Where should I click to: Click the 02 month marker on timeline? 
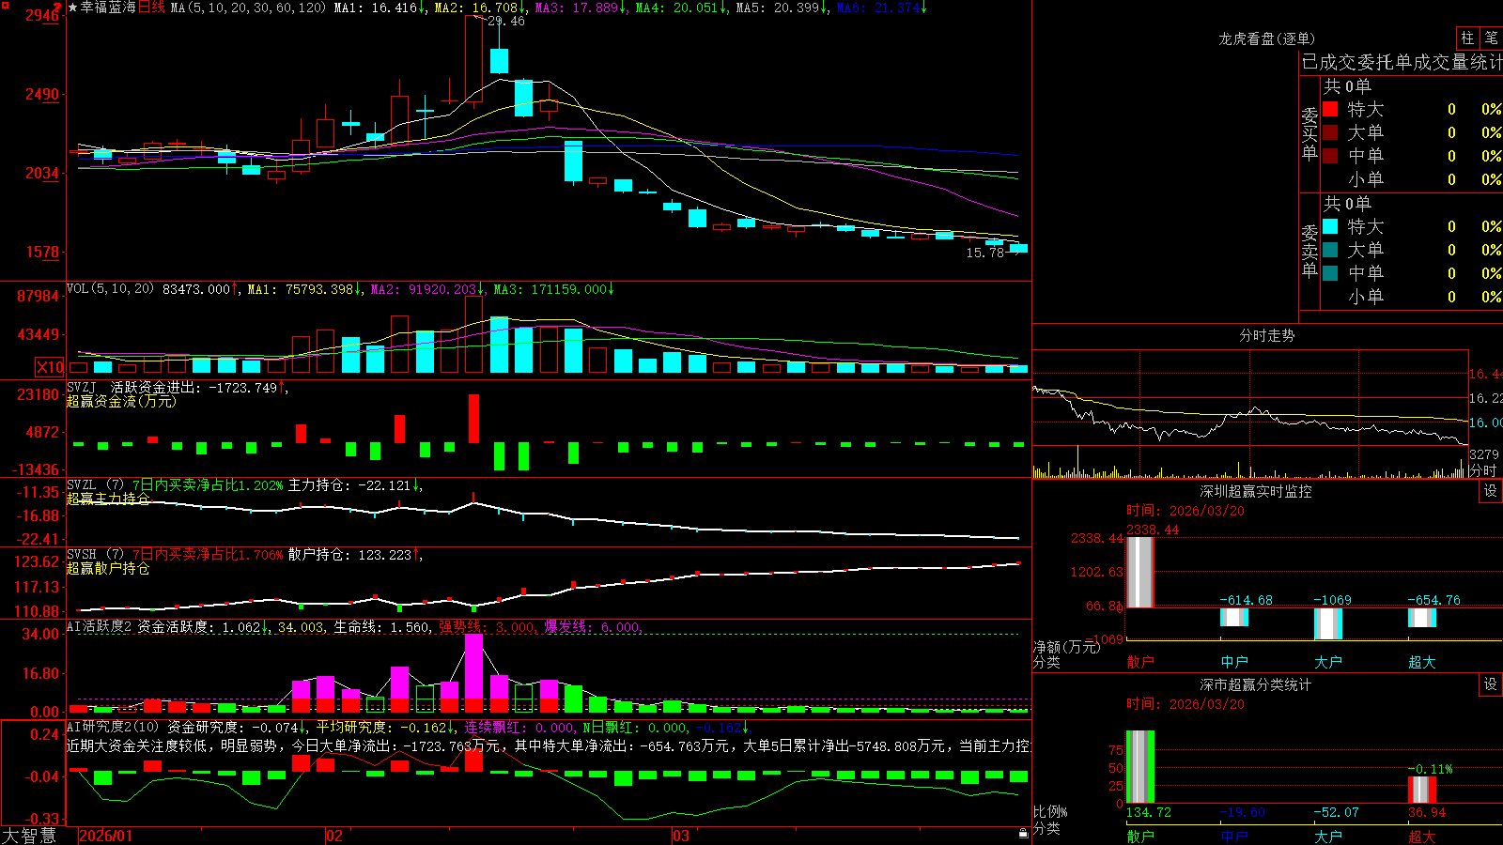coord(333,836)
